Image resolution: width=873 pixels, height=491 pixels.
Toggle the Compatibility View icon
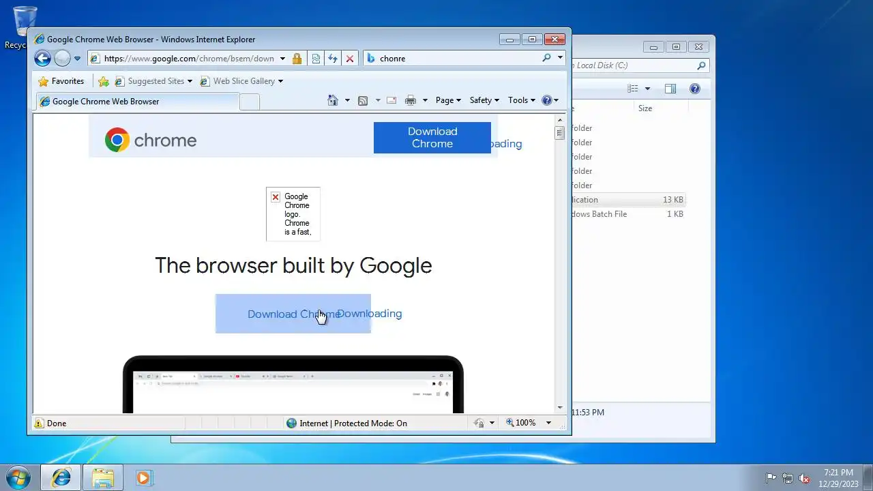[x=316, y=59]
